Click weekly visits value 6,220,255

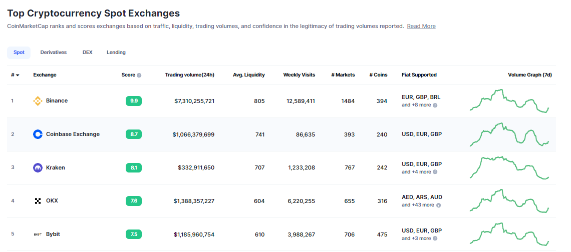(x=302, y=201)
